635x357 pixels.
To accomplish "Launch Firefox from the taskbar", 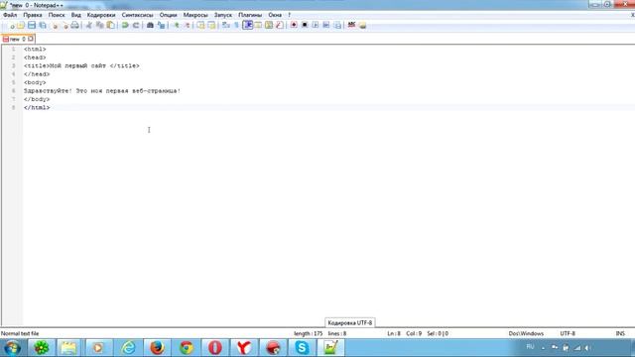I will point(157,348).
